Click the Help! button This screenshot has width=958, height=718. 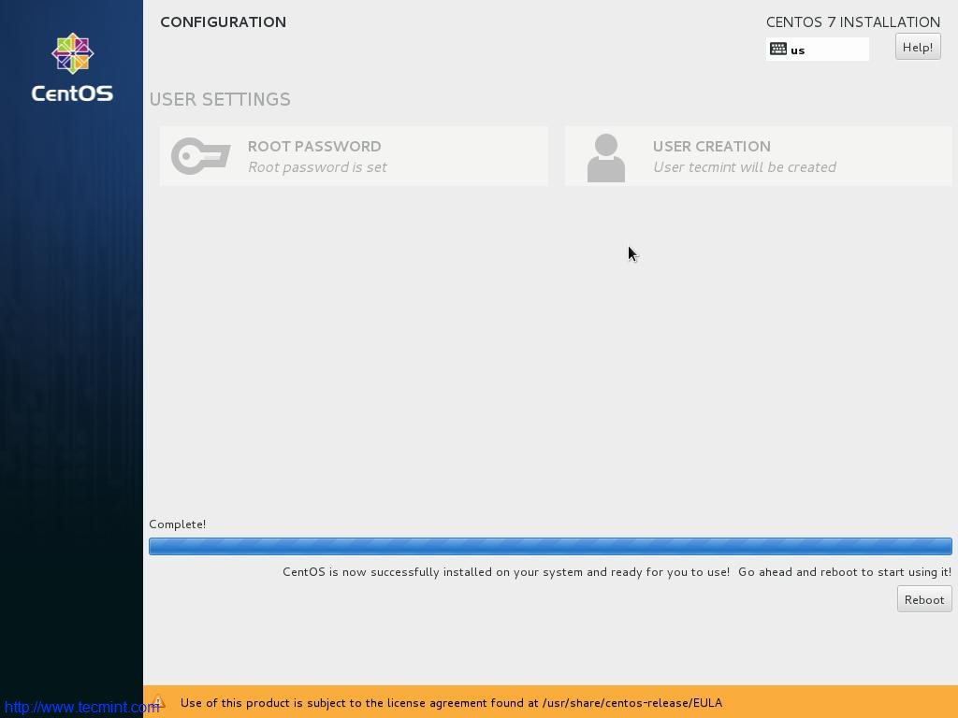tap(917, 46)
